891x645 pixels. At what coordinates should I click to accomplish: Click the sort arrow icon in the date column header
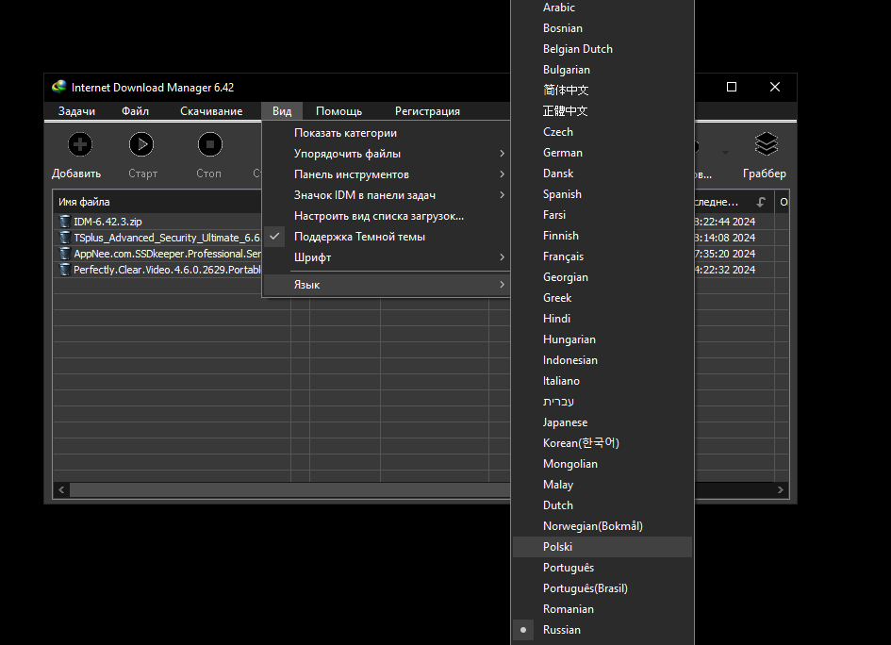pos(761,202)
